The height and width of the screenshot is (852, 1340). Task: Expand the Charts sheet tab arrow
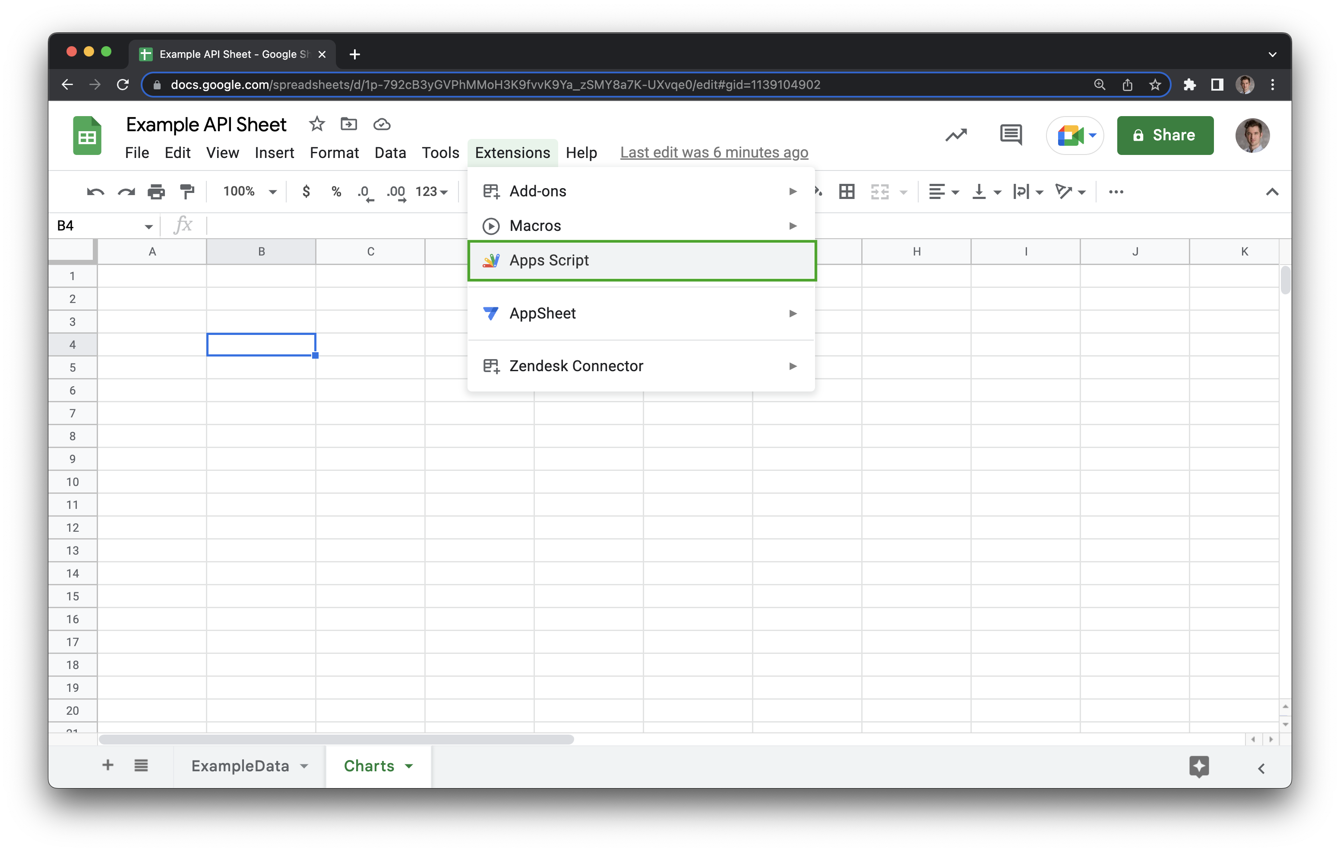409,766
